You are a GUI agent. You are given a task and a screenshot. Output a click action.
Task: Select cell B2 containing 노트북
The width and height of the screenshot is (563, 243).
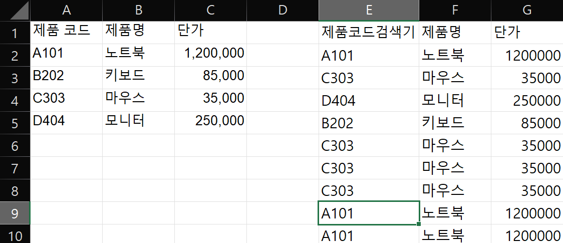click(139, 55)
